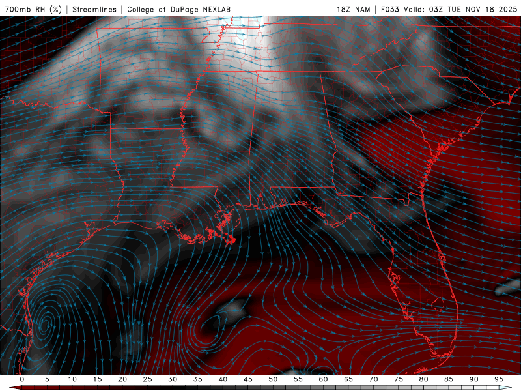
Task: Click the colorbar label "35"
Action: 198,379
